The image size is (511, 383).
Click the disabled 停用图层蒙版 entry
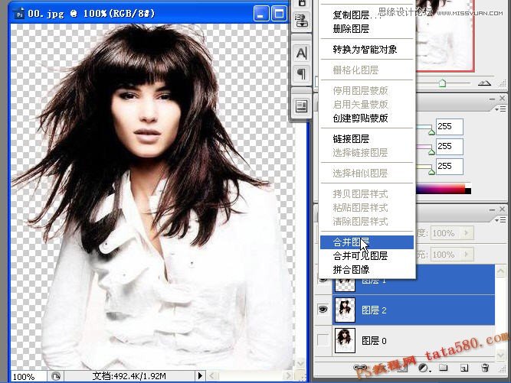360,91
